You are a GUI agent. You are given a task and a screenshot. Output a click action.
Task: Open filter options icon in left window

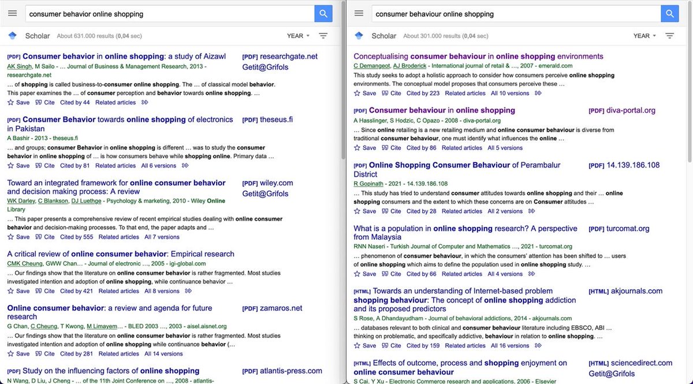[323, 36]
